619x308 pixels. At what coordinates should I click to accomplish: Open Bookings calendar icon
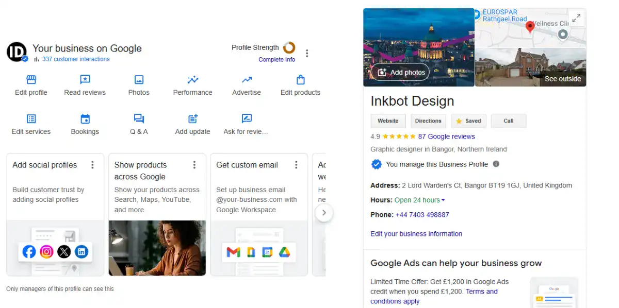[x=85, y=119]
